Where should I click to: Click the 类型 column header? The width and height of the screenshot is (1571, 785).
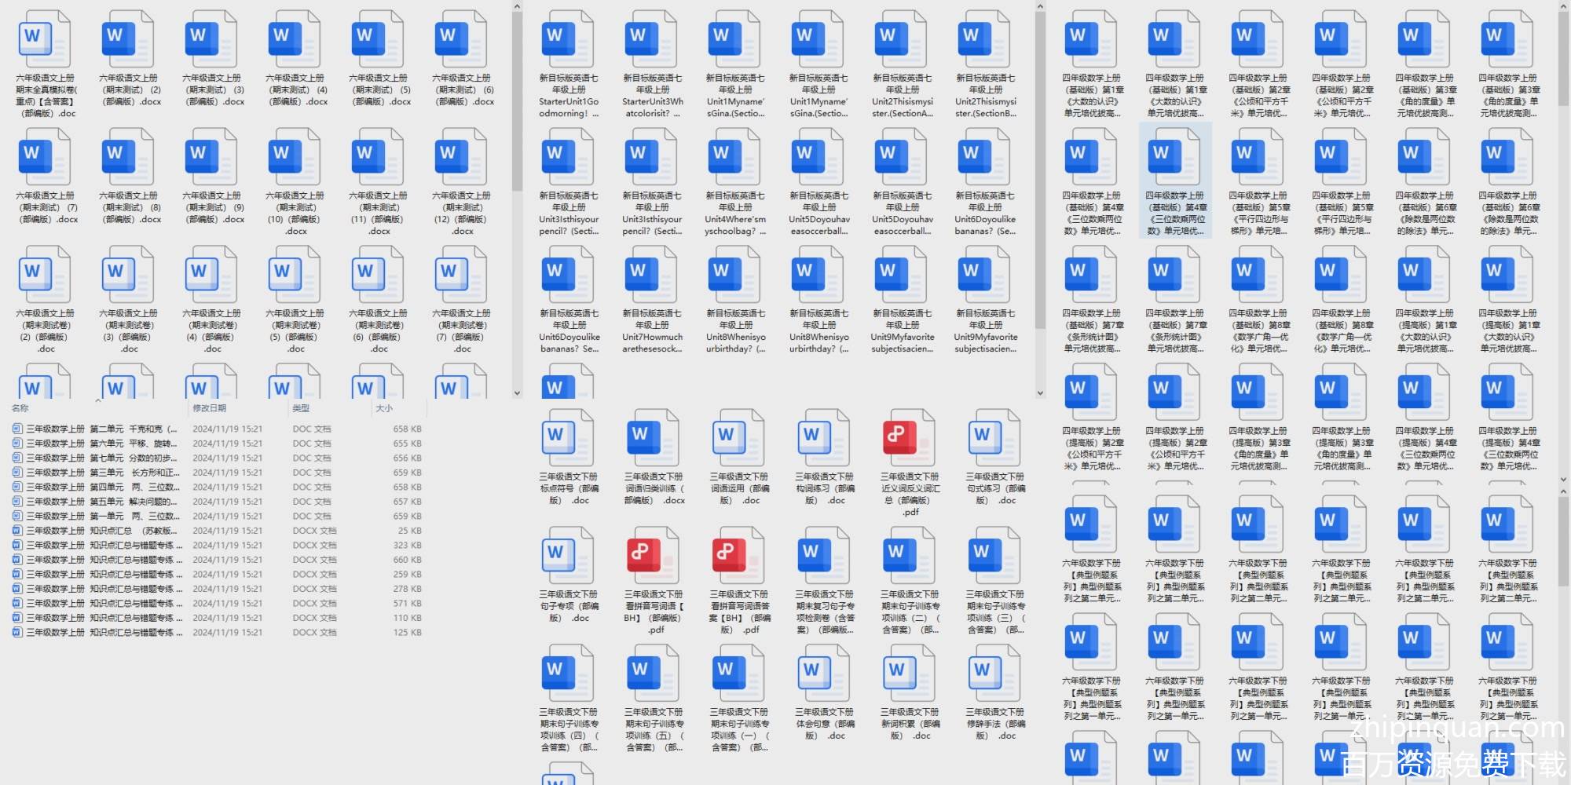301,408
